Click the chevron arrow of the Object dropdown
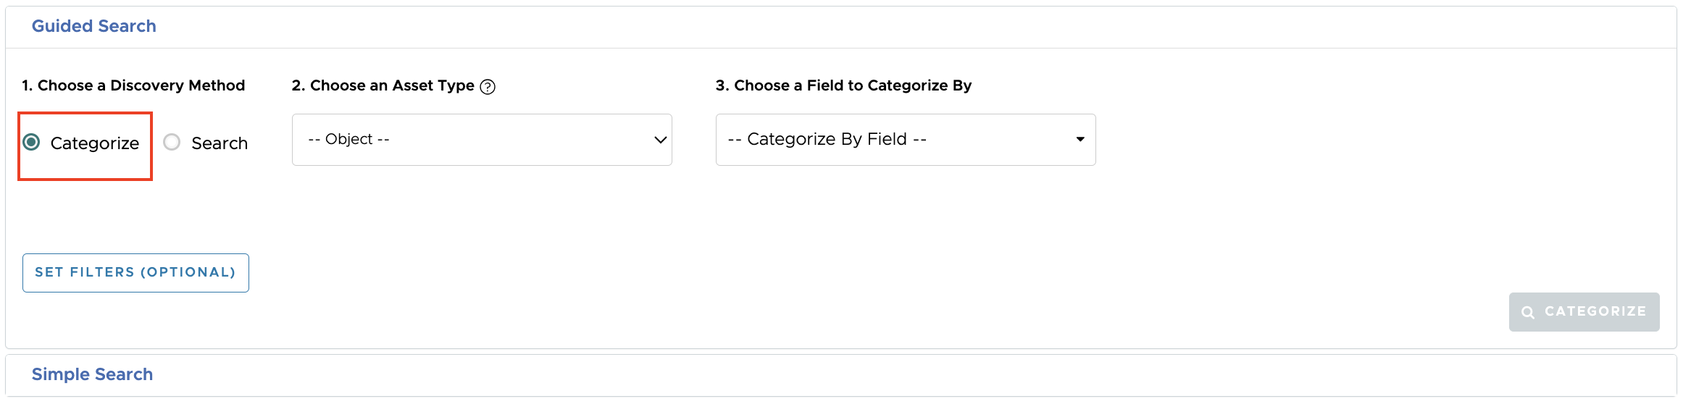The height and width of the screenshot is (404, 1691). (x=660, y=140)
